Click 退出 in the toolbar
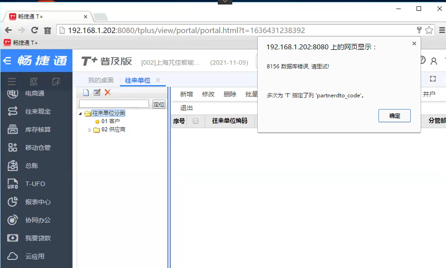 [x=186, y=108]
